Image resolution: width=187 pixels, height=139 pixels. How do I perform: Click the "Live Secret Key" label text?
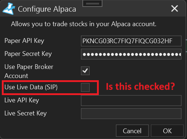point(26,113)
